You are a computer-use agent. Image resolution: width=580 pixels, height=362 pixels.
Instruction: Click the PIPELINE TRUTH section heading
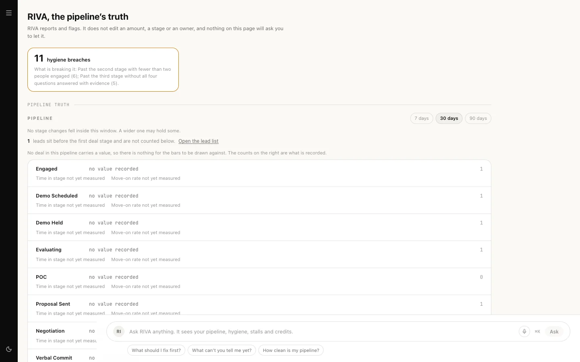point(48,105)
